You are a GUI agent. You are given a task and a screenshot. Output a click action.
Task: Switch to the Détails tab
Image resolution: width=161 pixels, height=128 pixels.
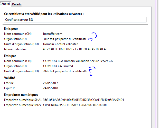17,4
